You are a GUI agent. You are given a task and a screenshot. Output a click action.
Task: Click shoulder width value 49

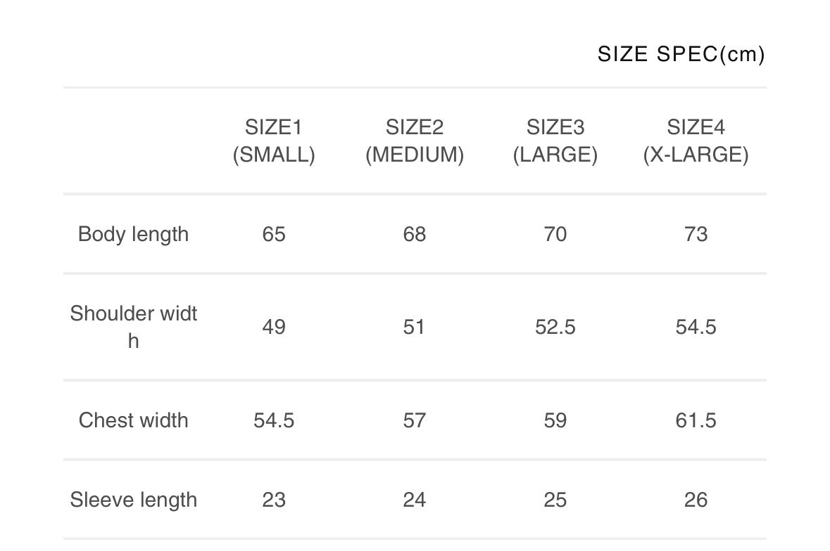click(274, 327)
